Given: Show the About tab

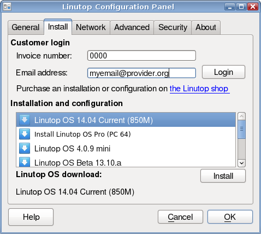Looking at the screenshot, I should click(206, 27).
